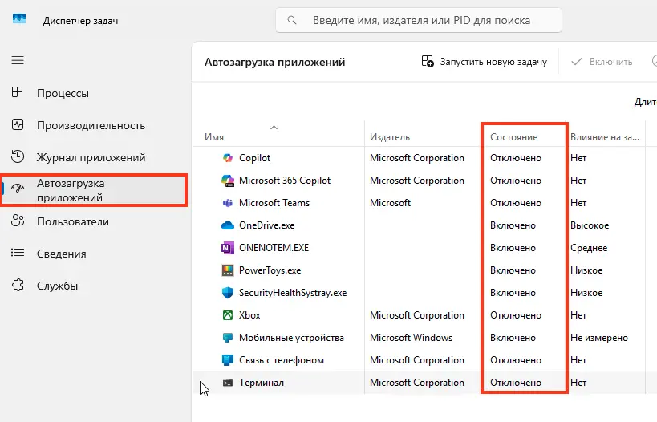Sort by Издатель column header
The height and width of the screenshot is (422, 657).
(x=390, y=137)
